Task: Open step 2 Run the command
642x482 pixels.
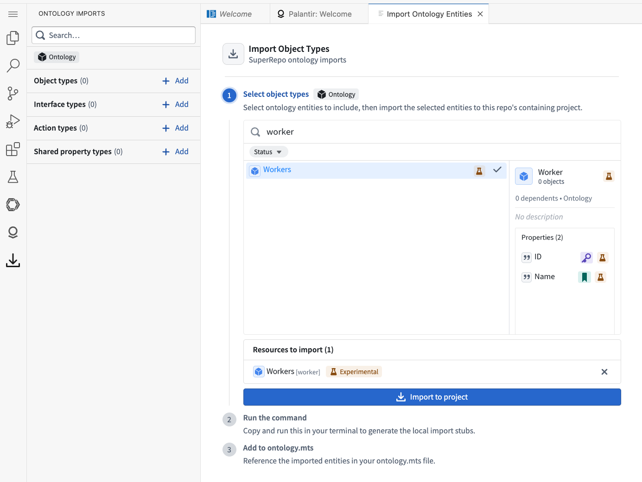Action: pos(275,418)
